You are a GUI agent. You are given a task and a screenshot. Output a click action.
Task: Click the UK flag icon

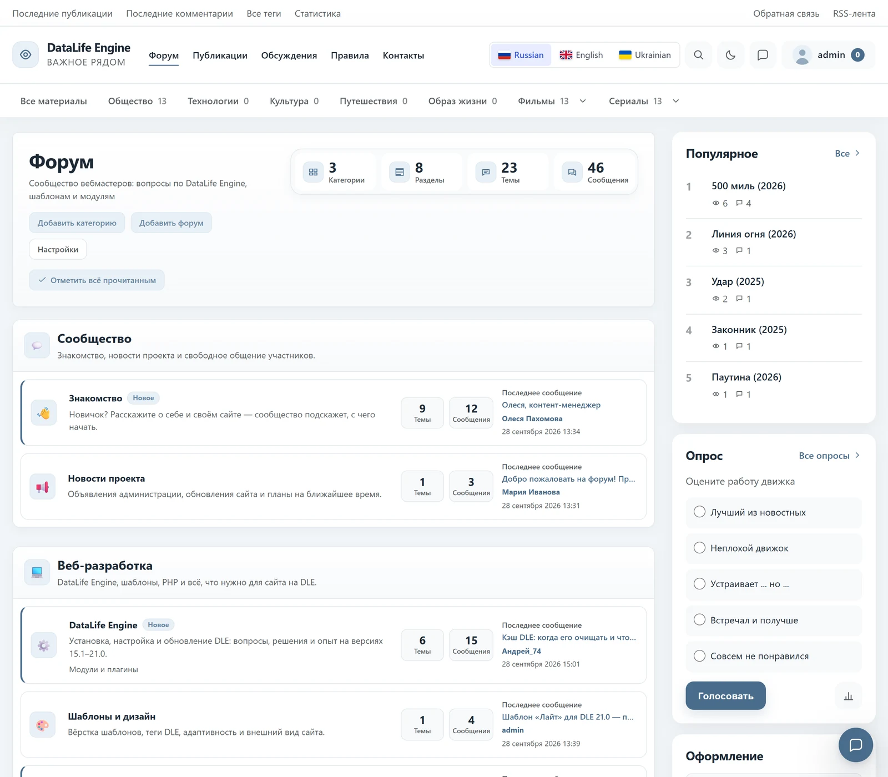[566, 55]
